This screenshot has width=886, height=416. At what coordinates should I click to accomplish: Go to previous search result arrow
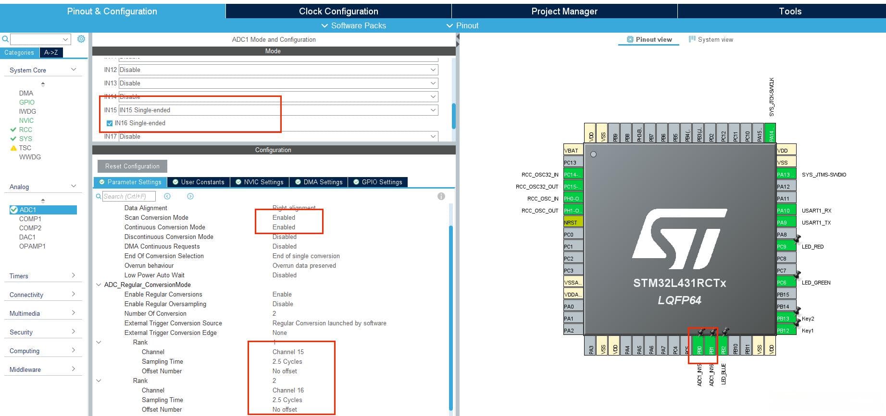167,196
